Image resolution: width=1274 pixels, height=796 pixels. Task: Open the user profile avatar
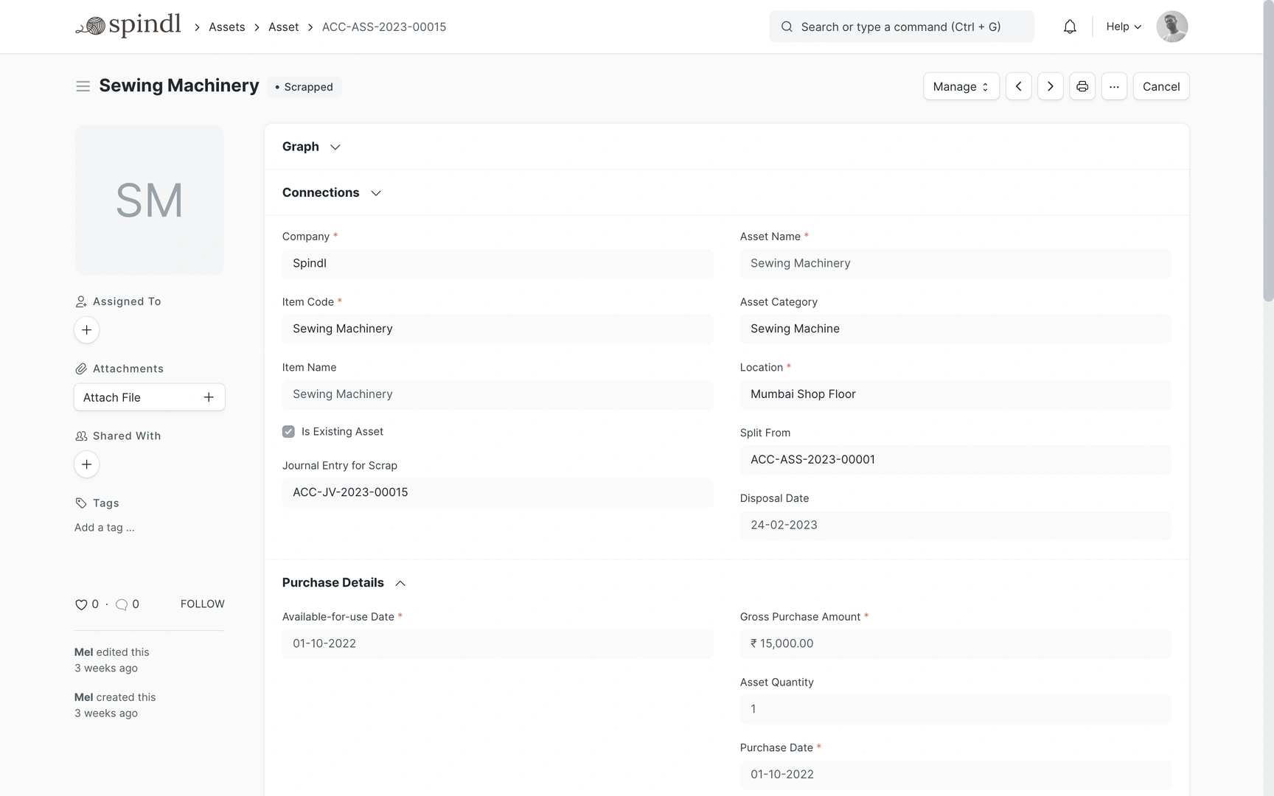(x=1172, y=27)
